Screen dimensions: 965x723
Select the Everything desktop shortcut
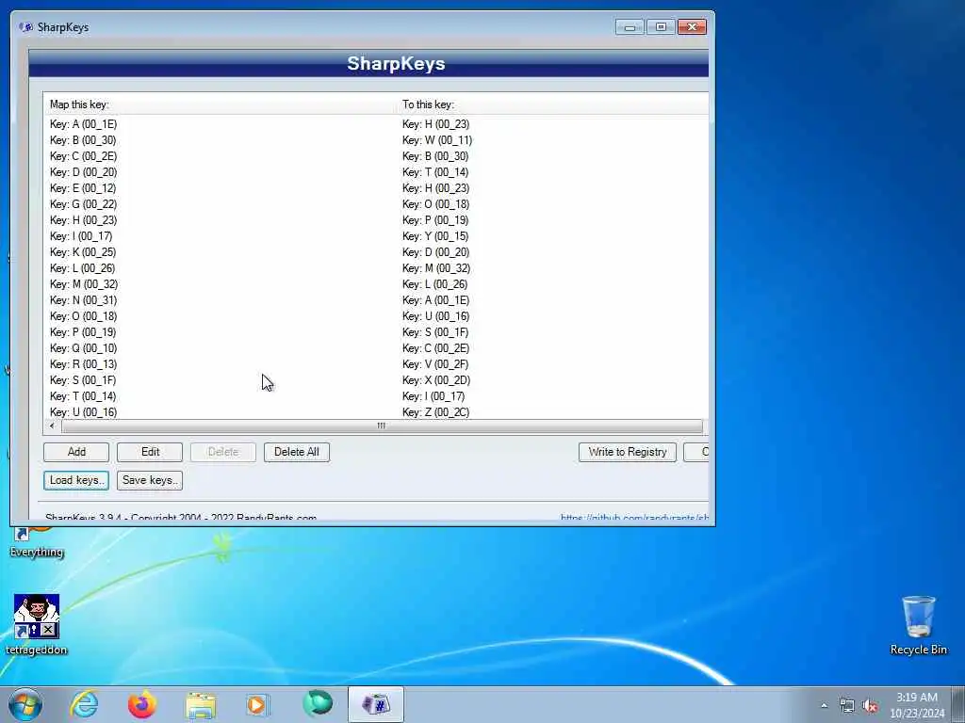point(37,543)
